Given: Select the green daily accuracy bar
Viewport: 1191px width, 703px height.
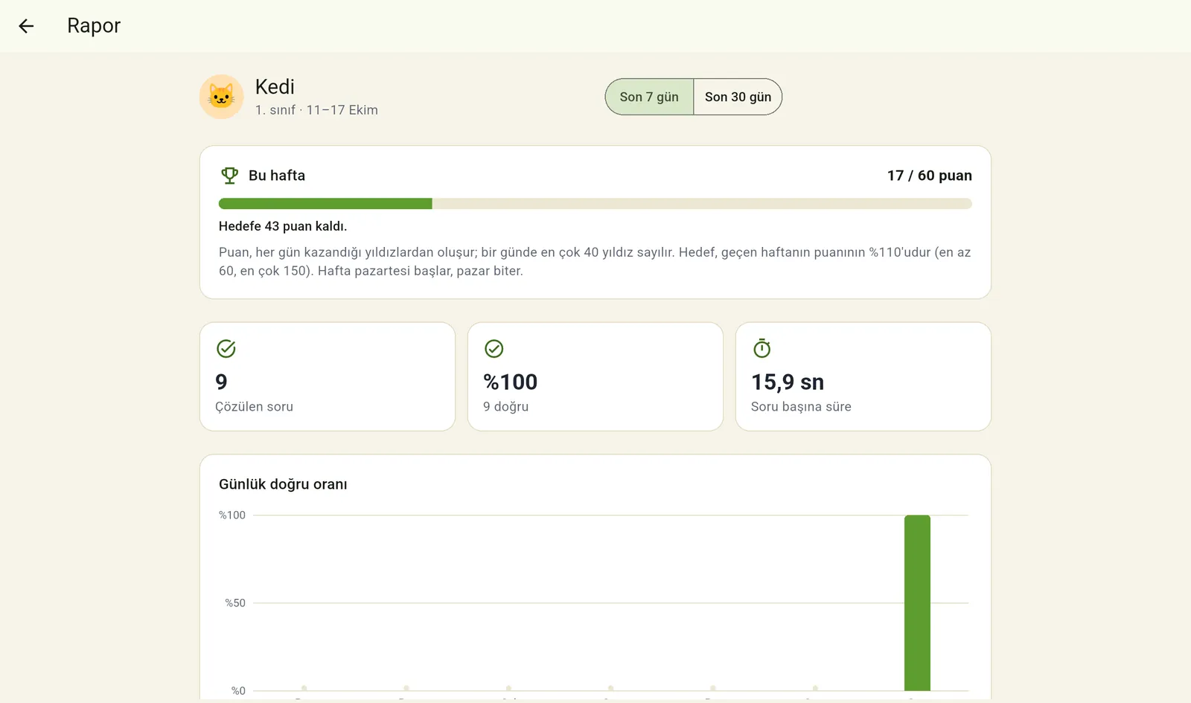Looking at the screenshot, I should tap(917, 603).
